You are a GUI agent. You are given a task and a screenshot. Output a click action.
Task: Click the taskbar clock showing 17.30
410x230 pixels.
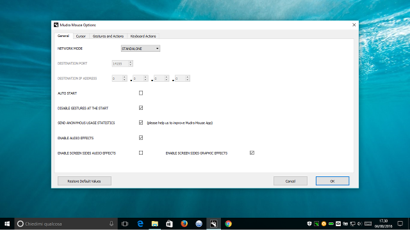coord(384,224)
